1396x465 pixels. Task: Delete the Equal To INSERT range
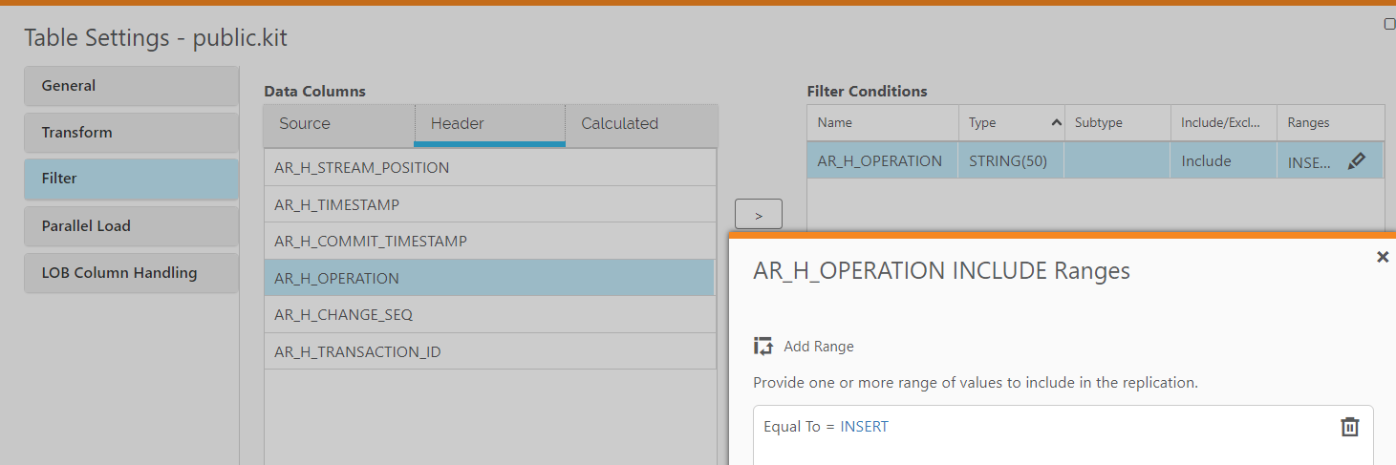pos(1349,427)
